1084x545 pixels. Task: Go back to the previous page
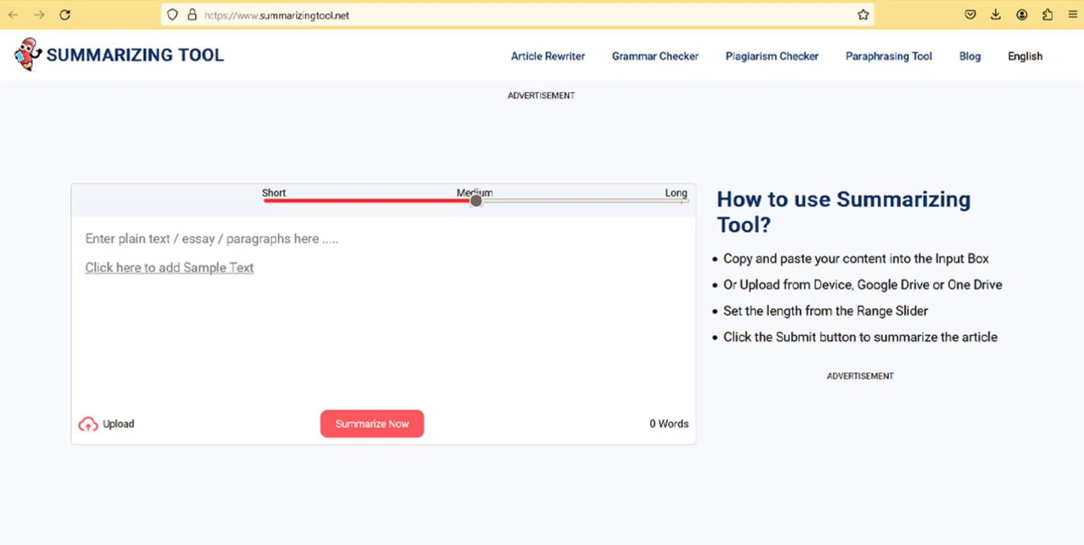click(x=12, y=15)
